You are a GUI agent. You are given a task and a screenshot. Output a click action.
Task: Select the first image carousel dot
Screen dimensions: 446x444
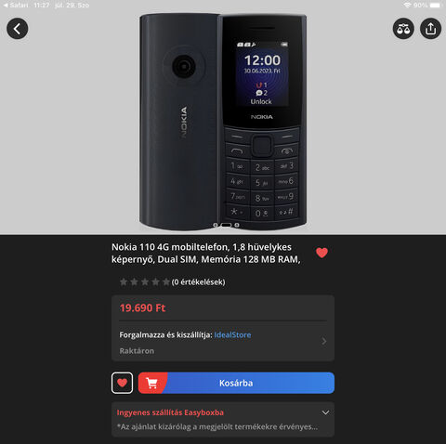coord(216,225)
